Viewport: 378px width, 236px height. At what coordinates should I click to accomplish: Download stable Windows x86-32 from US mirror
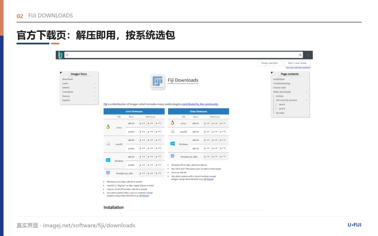(x=207, y=148)
